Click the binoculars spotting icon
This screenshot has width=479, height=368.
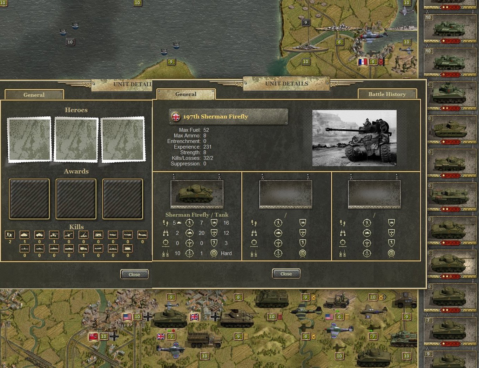coord(165,233)
